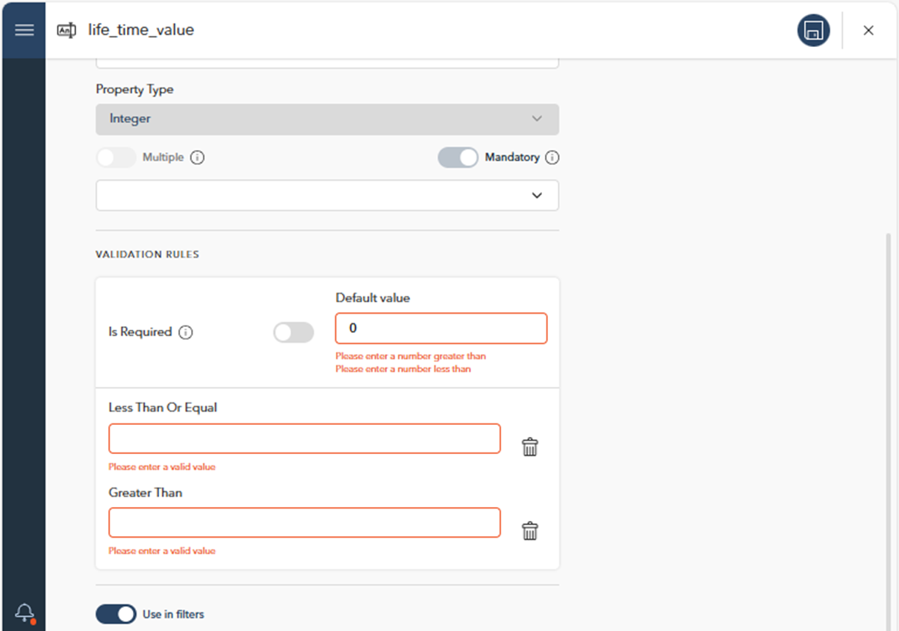Click the Property Type label
The width and height of the screenshot is (899, 631).
(x=134, y=90)
